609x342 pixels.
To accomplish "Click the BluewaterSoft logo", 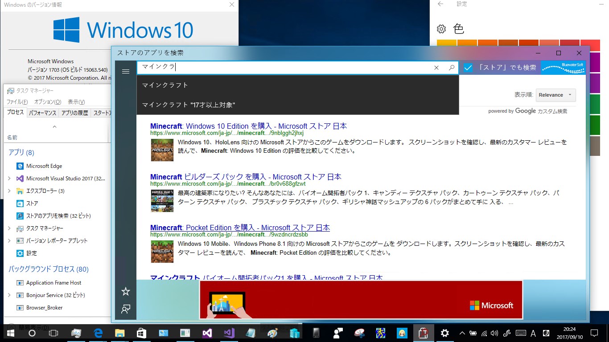I will (563, 68).
